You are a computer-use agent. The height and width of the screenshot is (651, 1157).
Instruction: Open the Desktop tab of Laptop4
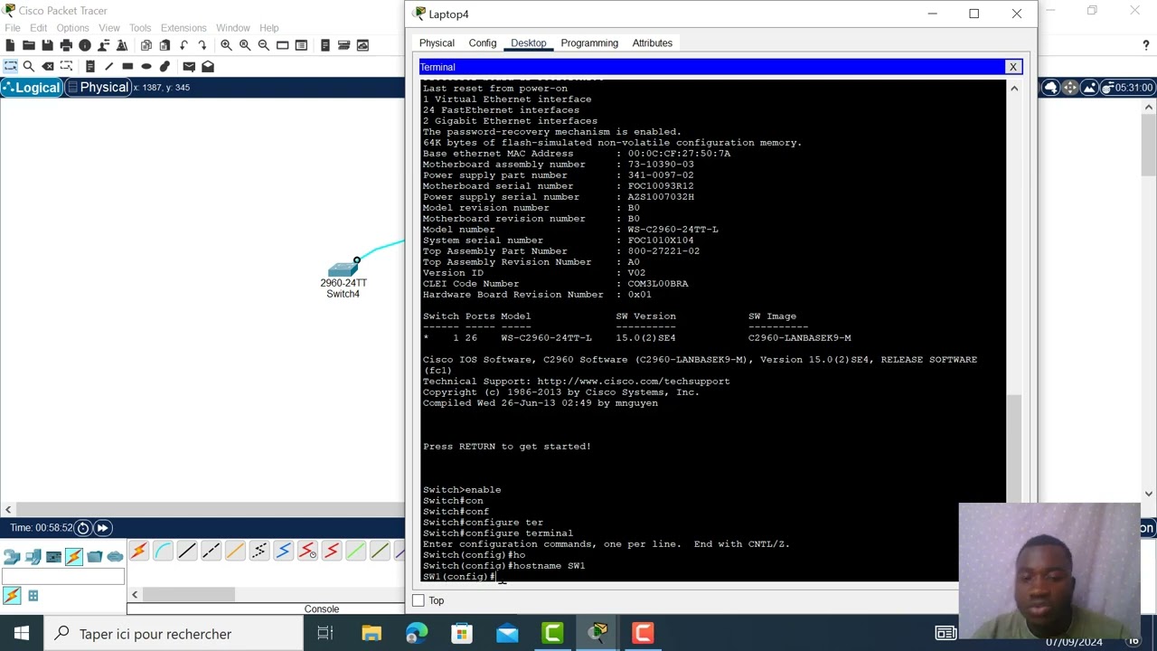tap(528, 43)
